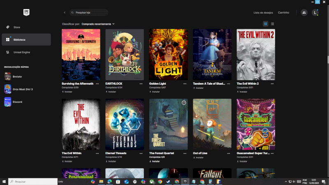Click Instalar under Surviving the Aftermath
The width and height of the screenshot is (329, 185).
point(67,92)
